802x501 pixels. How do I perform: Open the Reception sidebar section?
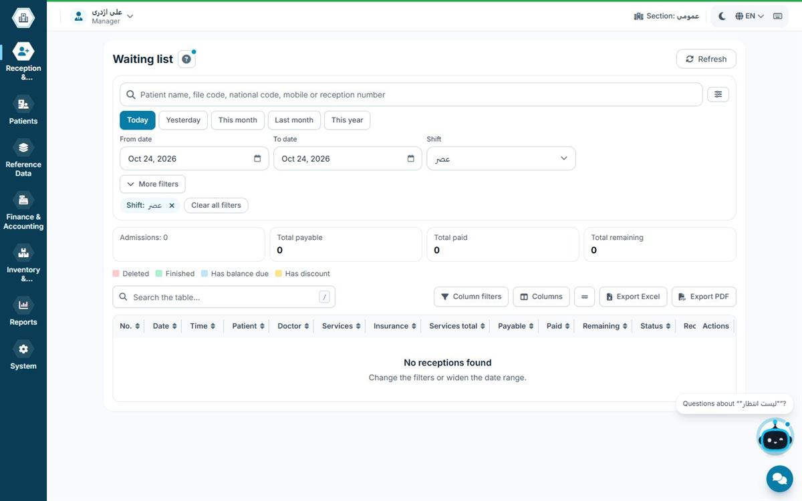coord(23,61)
